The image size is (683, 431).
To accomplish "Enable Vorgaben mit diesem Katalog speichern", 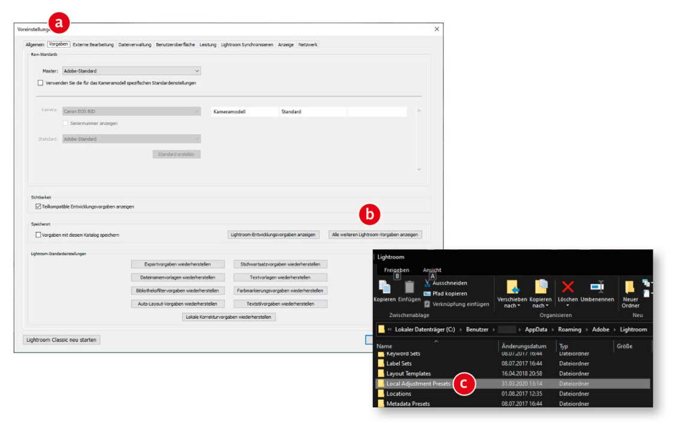I will coord(38,235).
